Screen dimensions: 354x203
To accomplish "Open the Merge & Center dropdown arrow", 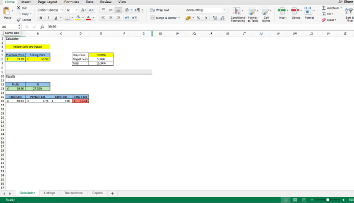I will 179,18.
